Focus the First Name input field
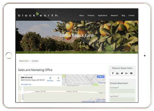Image resolution: width=154 pixels, height=111 pixels. point(122,91)
